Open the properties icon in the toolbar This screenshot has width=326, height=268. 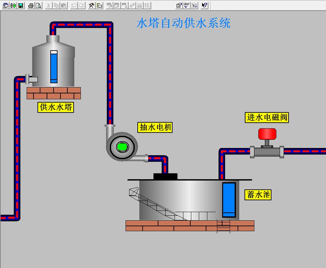click(179, 5)
